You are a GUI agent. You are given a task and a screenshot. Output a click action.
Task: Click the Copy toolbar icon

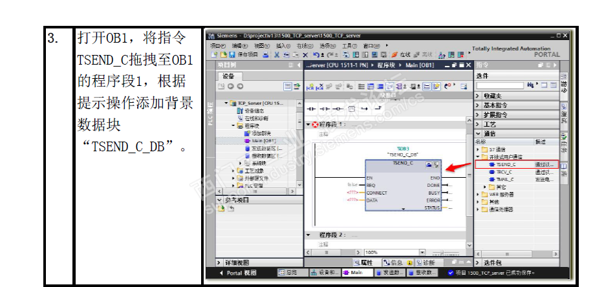(x=286, y=54)
